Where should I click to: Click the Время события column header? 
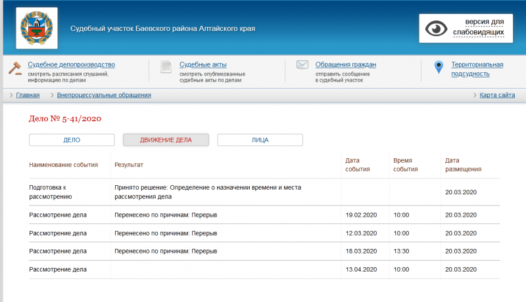406,165
